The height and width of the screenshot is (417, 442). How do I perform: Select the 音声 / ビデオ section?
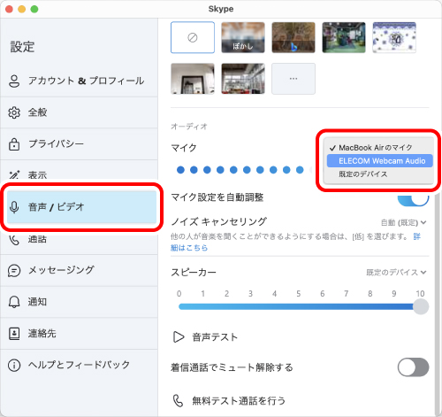click(81, 207)
